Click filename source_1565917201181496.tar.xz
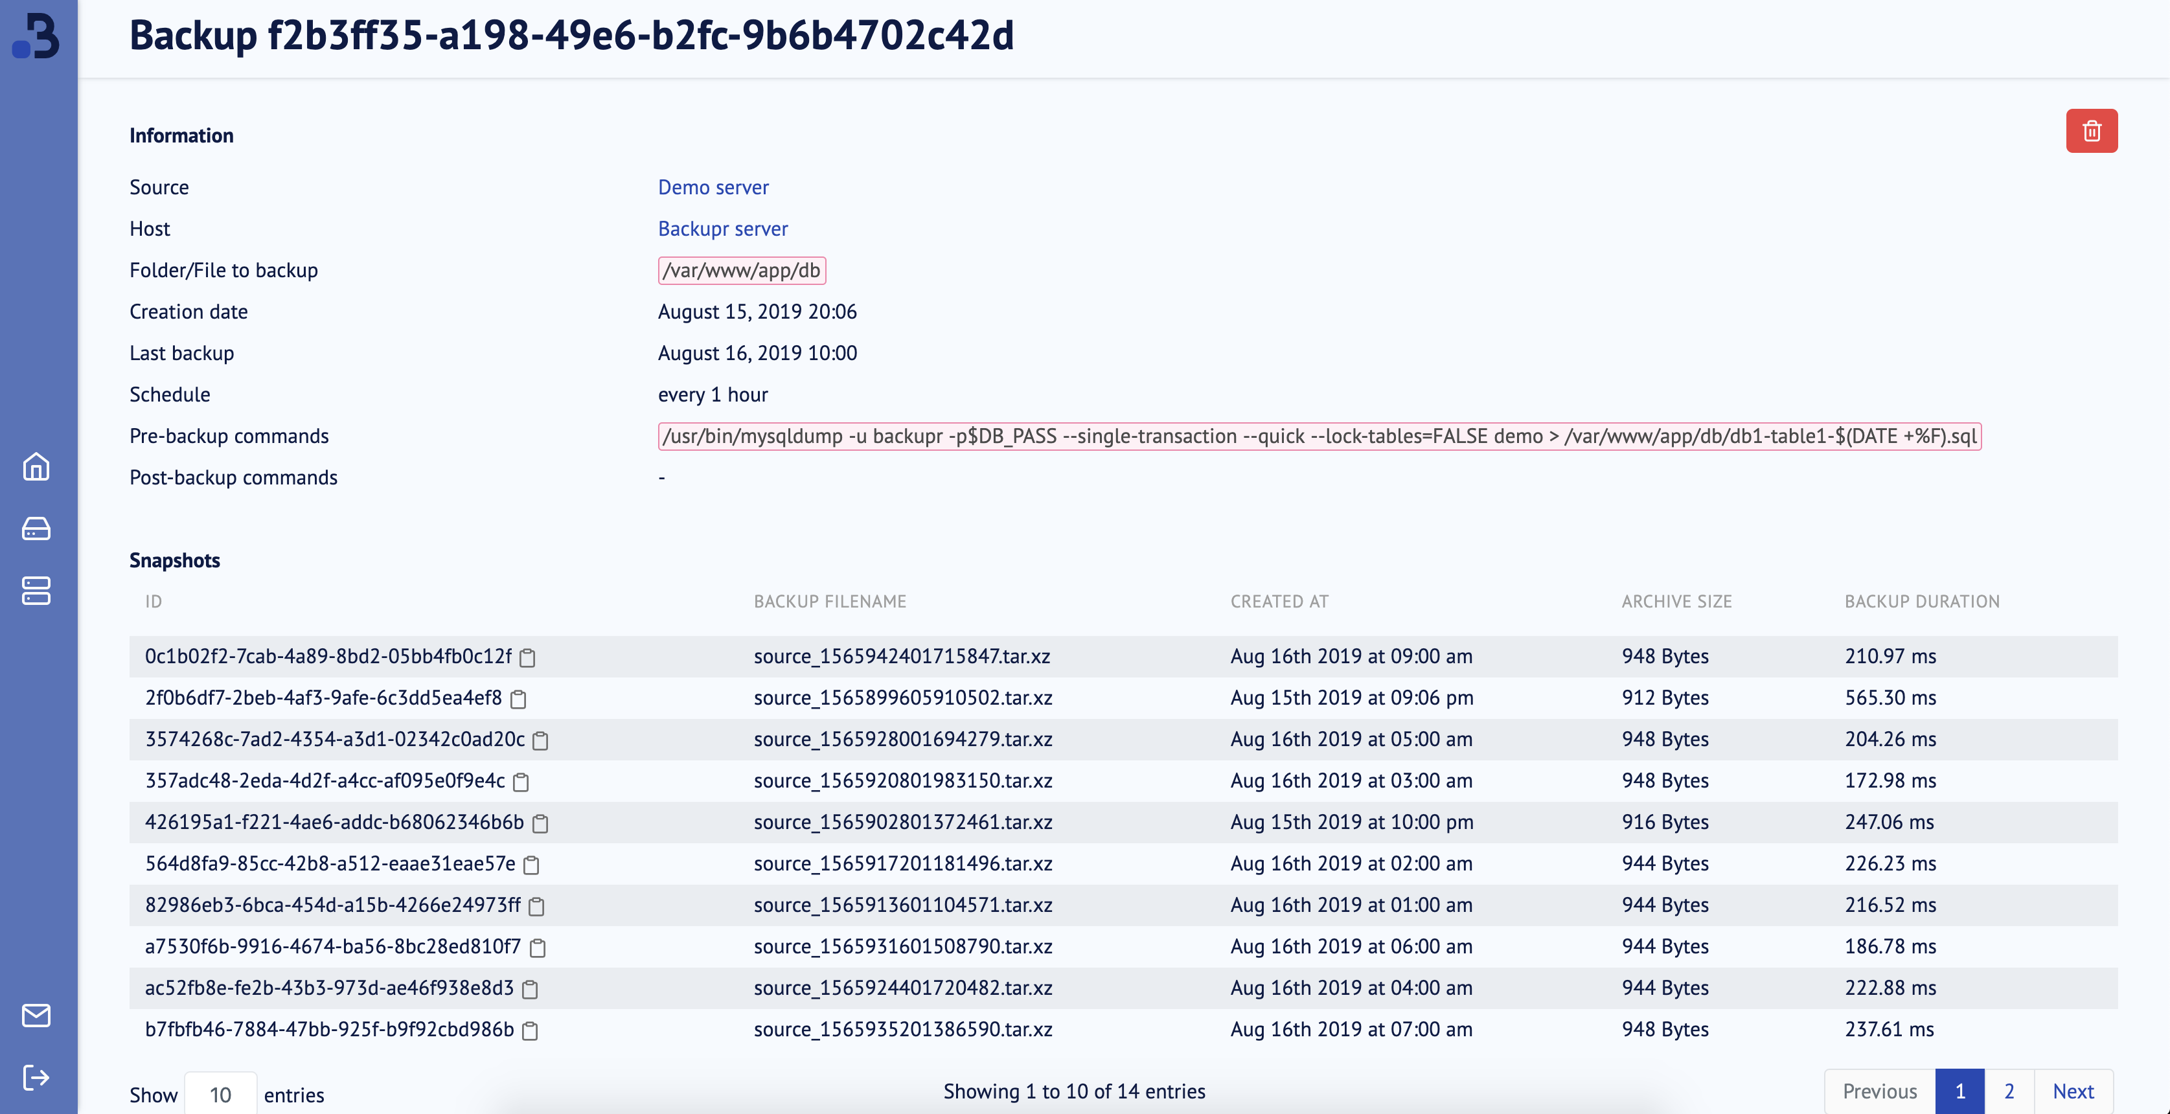Screen dimensions: 2170x1114 [x=903, y=863]
